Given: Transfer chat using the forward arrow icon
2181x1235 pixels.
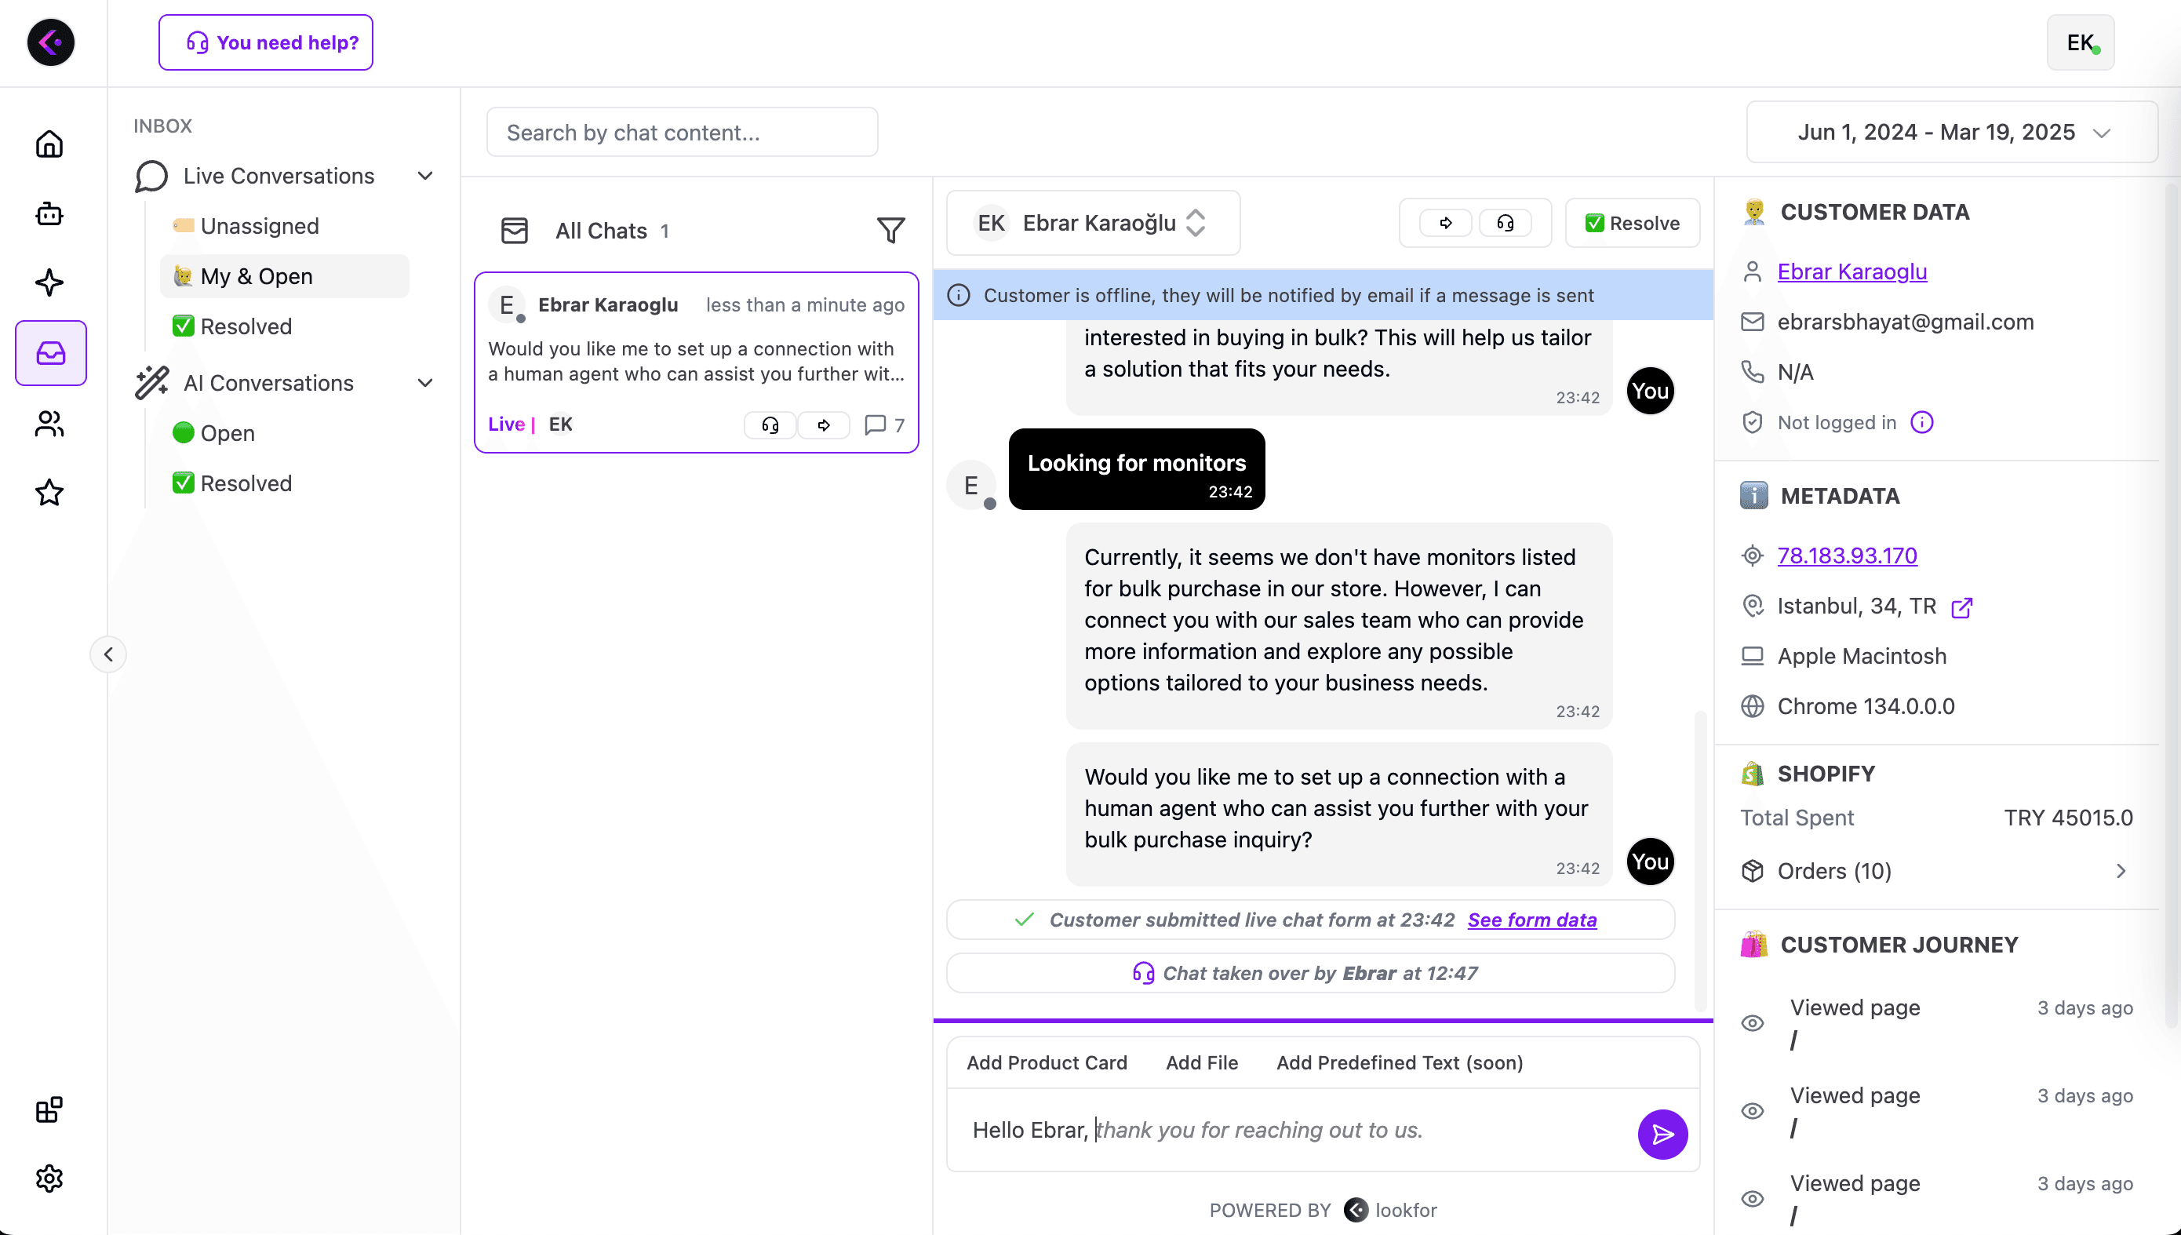Looking at the screenshot, I should (1445, 222).
